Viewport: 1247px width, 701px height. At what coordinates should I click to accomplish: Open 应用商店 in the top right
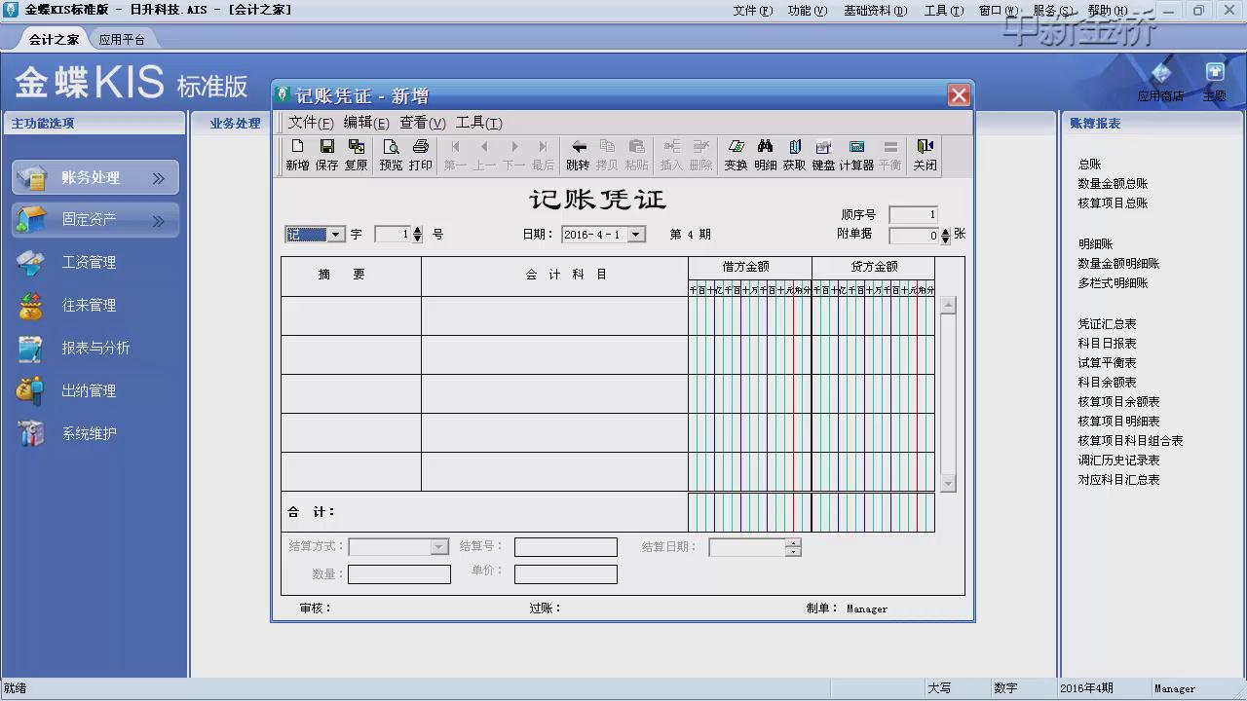click(x=1160, y=82)
